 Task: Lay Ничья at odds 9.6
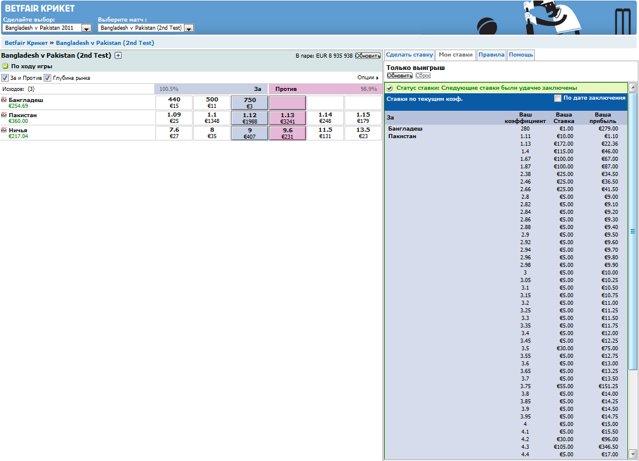pos(287,133)
